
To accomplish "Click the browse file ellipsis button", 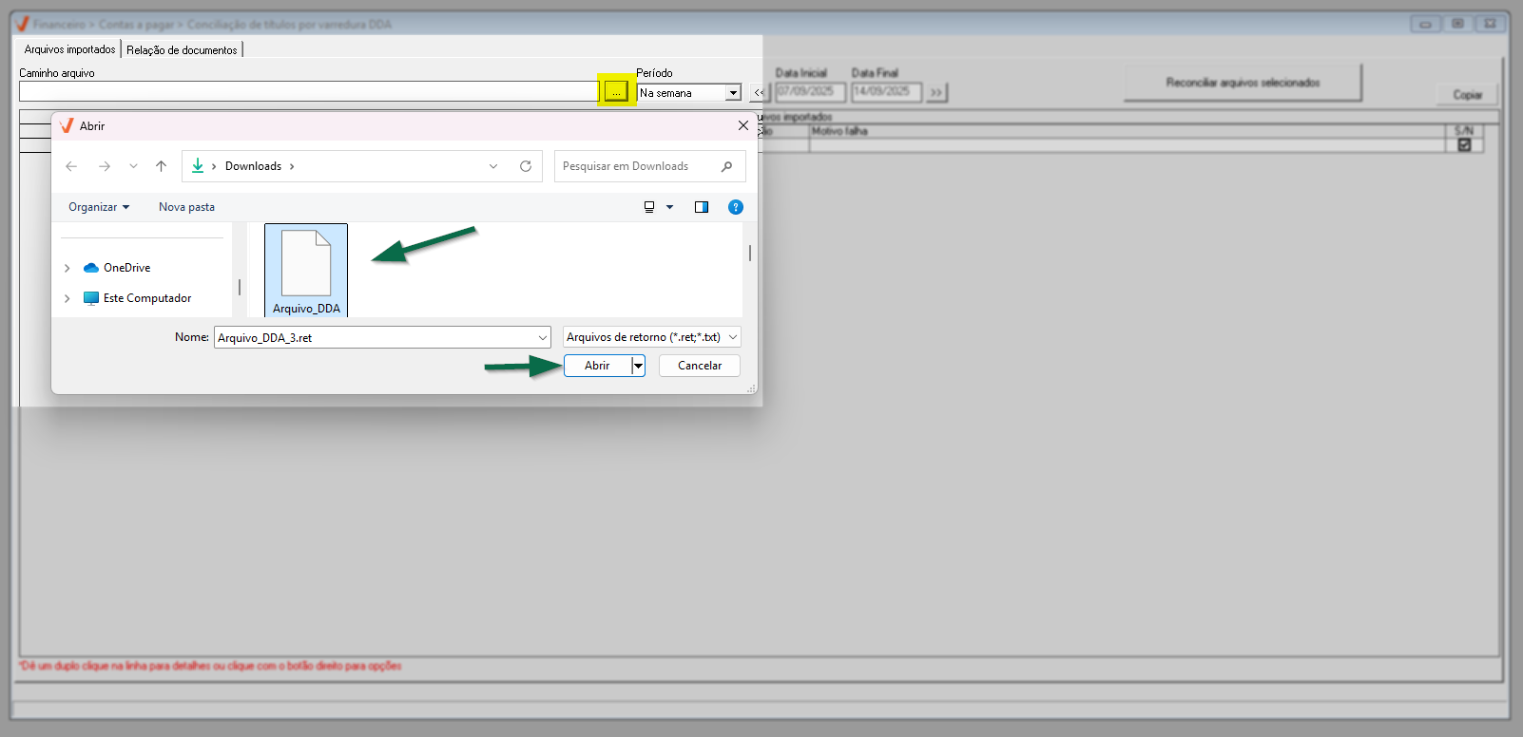I will pyautogui.click(x=616, y=91).
